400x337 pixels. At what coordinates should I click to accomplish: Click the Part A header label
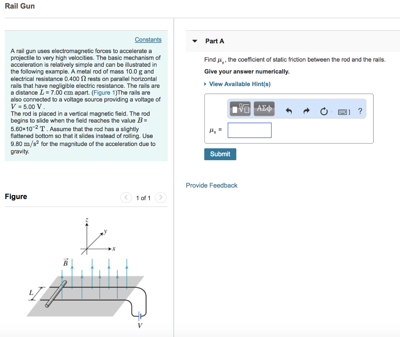tap(214, 41)
